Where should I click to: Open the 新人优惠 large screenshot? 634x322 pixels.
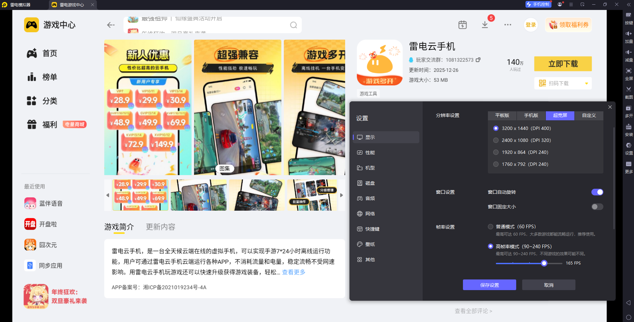click(148, 107)
